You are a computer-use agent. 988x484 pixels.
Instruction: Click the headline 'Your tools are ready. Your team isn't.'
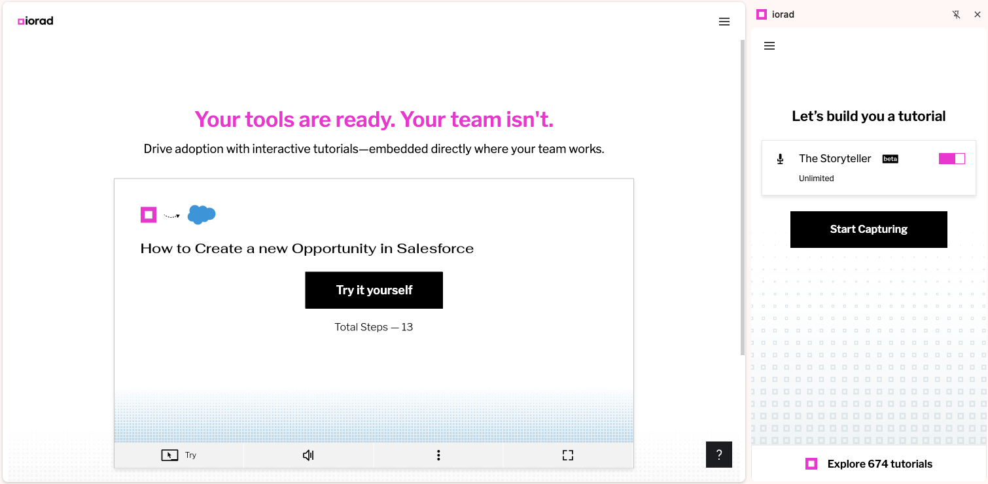(x=374, y=120)
